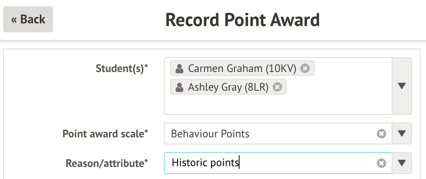Select the Ashley Gray (8LR) chip name
This screenshot has height=179, width=426.
point(228,88)
